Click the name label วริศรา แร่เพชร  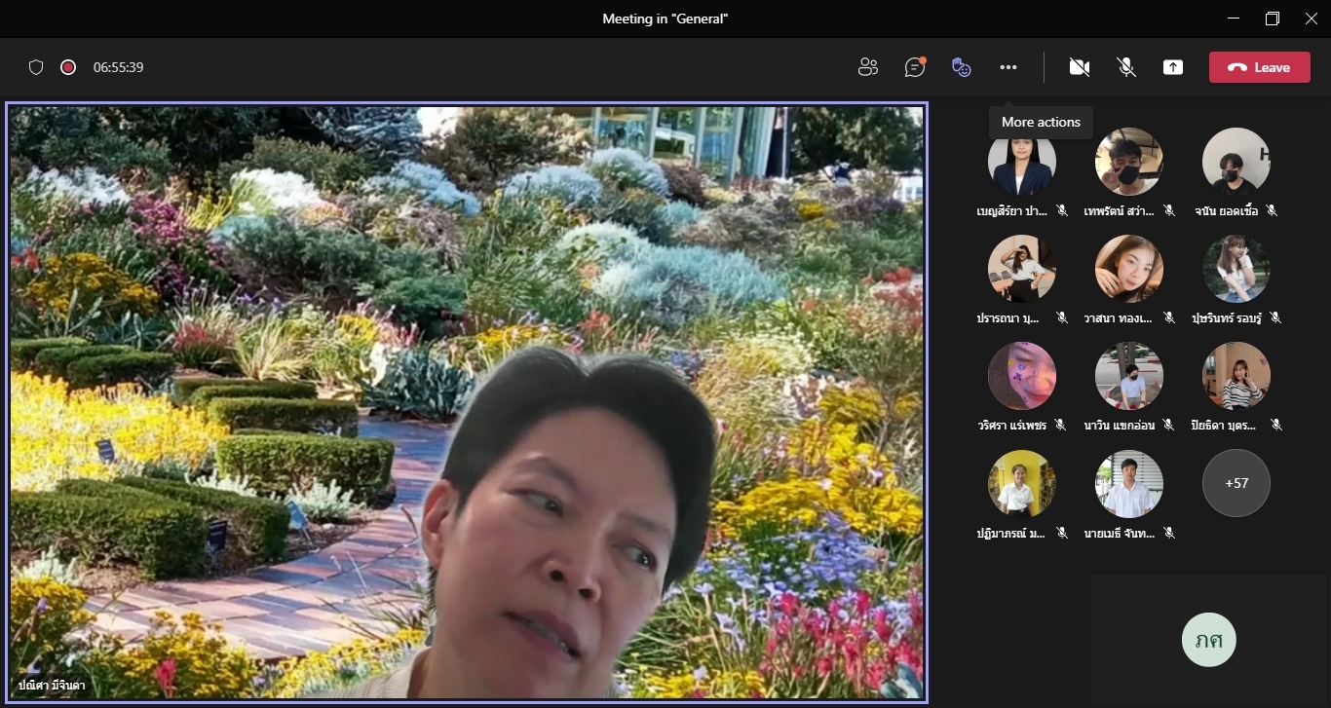(x=1012, y=425)
